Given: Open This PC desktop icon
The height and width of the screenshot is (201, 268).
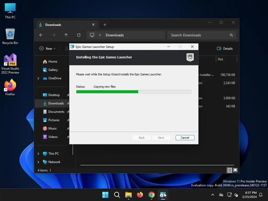Looking at the screenshot, I should [10, 11].
